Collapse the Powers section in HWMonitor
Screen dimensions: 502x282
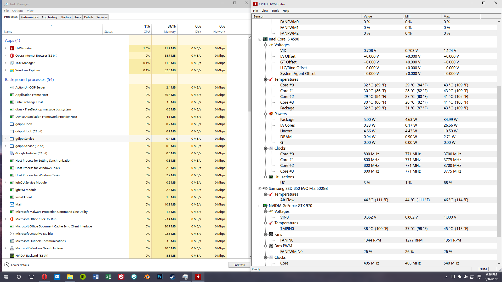point(266,114)
